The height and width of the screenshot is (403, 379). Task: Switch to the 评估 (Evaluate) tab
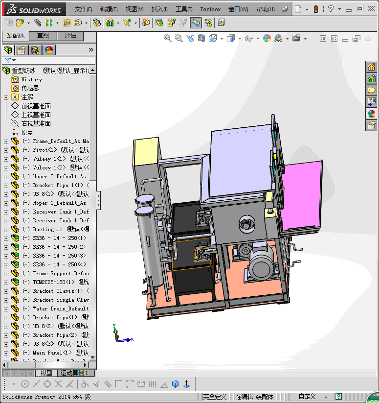tap(70, 36)
